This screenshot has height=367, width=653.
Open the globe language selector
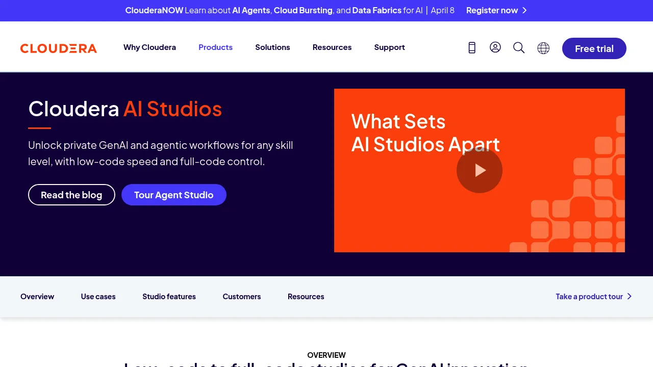click(543, 48)
